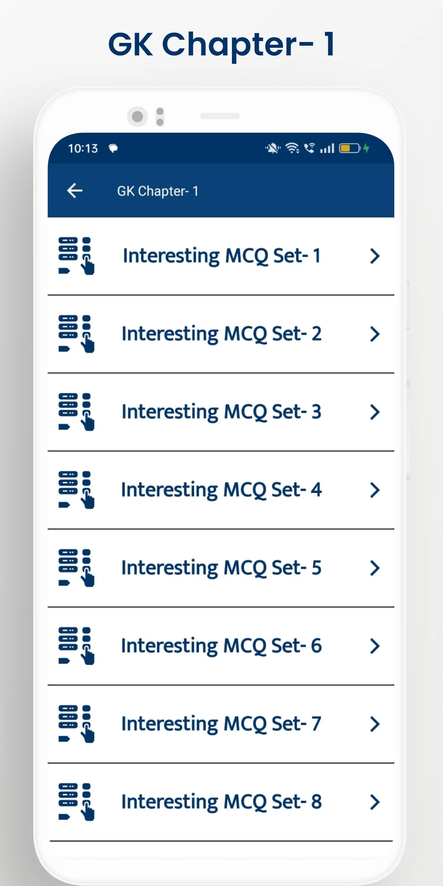443x886 pixels.
Task: Click the GK Chapter- 1 toolbar title
Action: (x=158, y=191)
